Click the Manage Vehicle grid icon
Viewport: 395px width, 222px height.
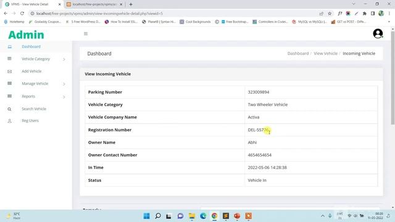click(10, 83)
